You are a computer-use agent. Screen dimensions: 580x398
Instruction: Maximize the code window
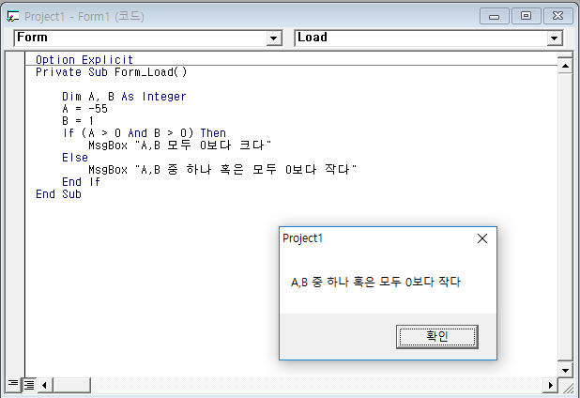pos(526,16)
